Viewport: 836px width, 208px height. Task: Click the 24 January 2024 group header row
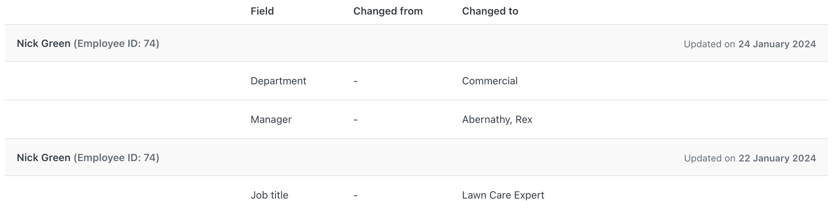point(417,43)
